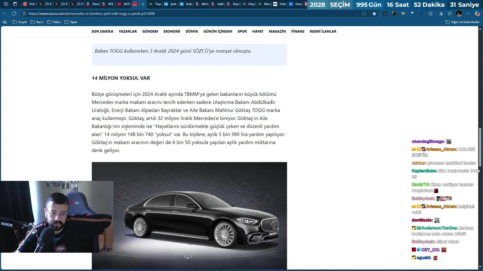The image size is (483, 271).
Task: Click chat username obendegilimage
Action: coord(428,142)
